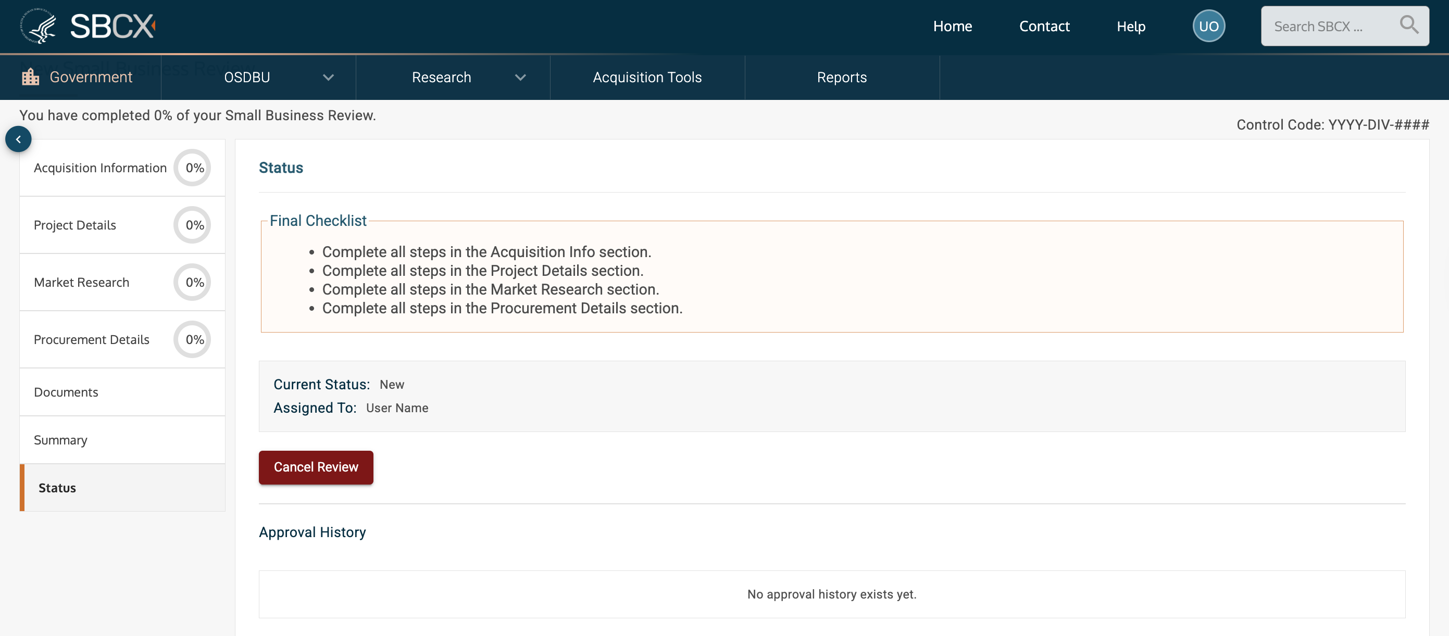The width and height of the screenshot is (1449, 636).
Task: Open the Contact page link
Action: pos(1044,27)
